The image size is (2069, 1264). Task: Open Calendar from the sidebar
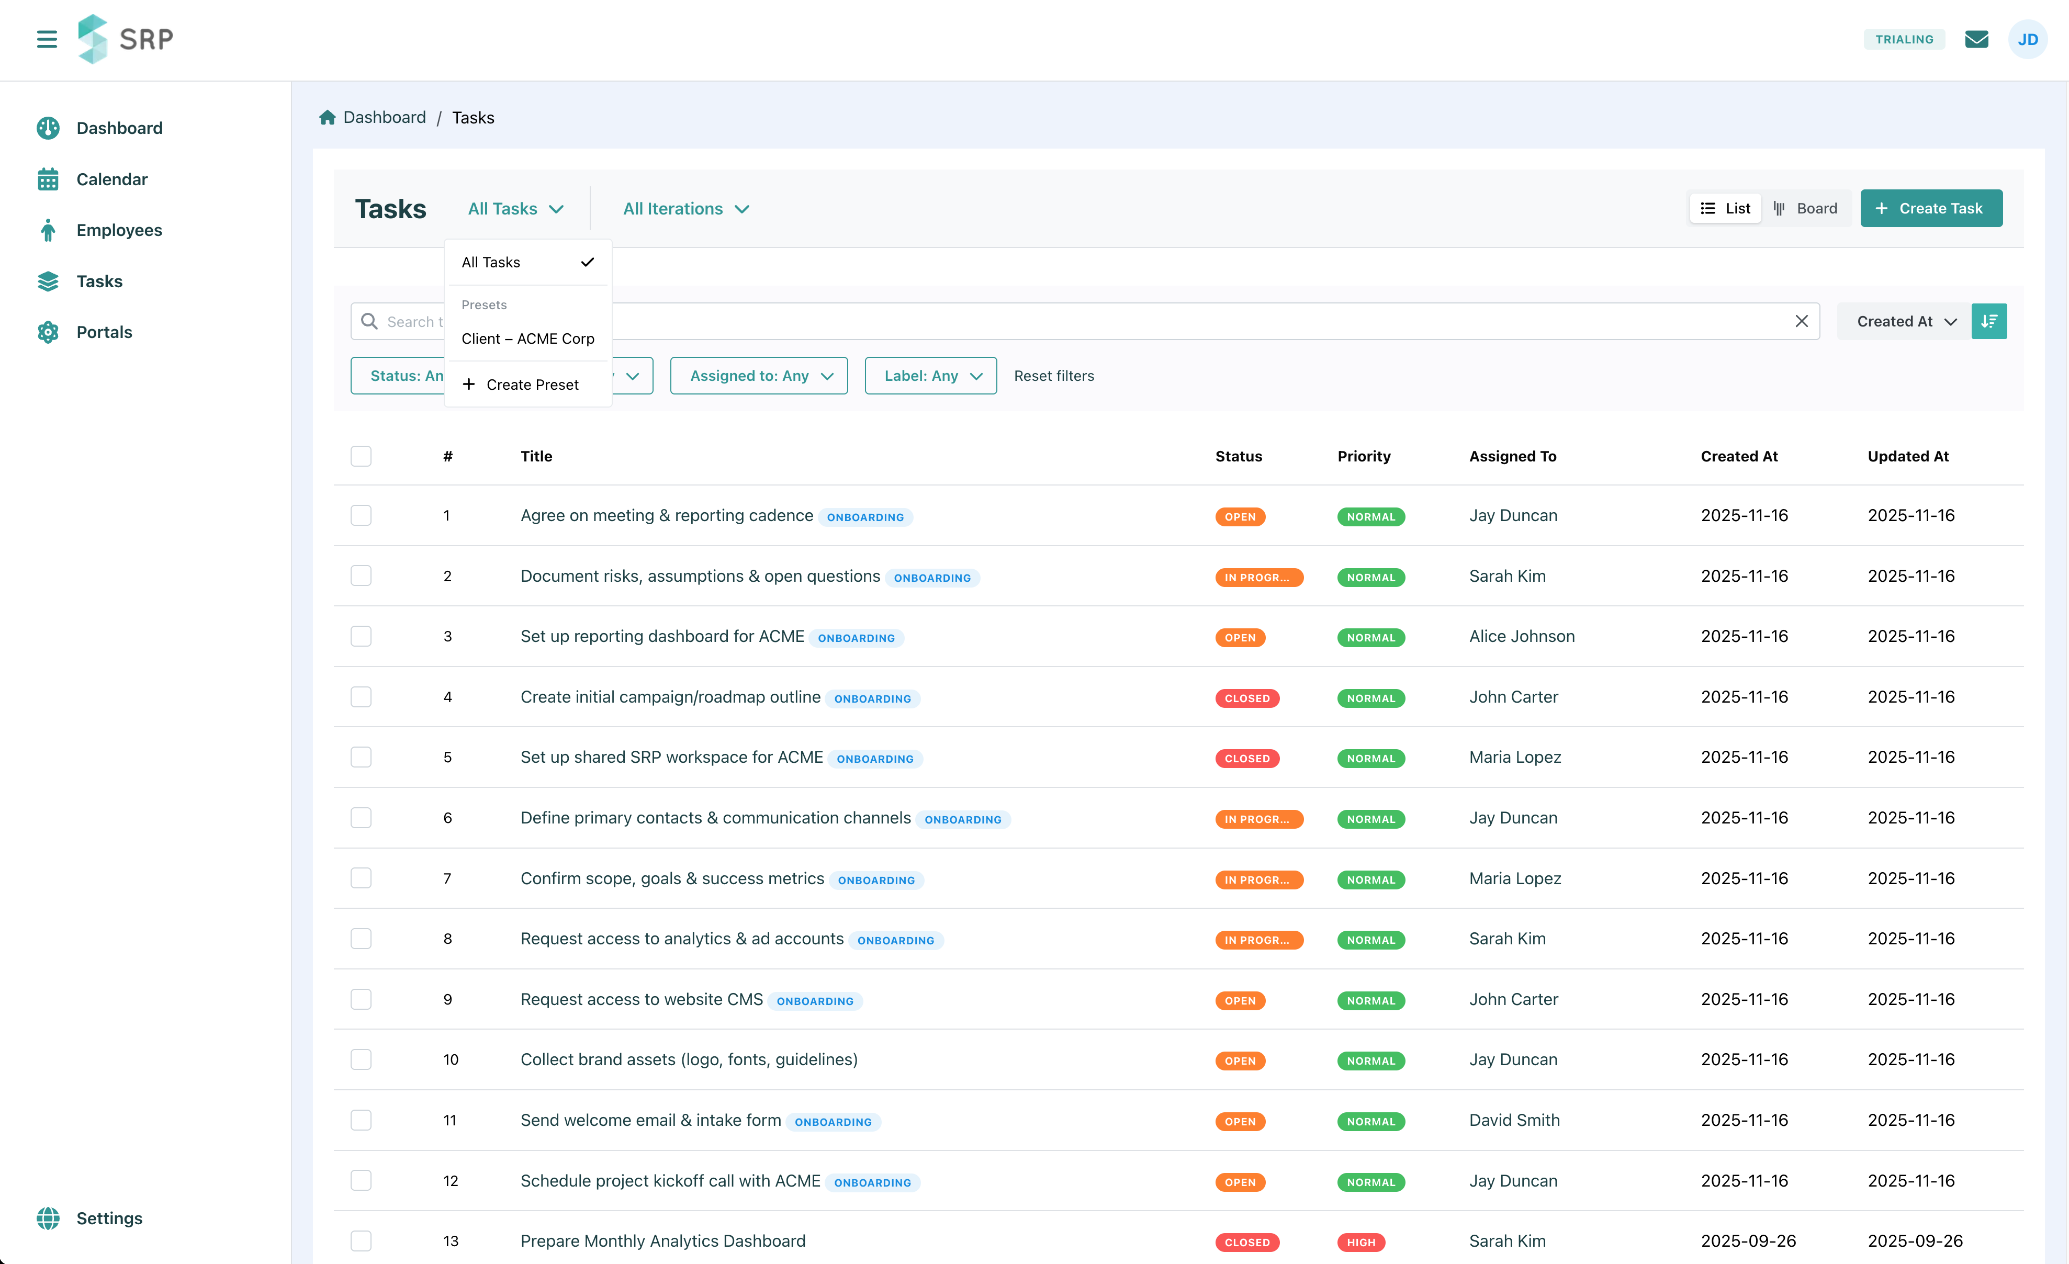[x=111, y=179]
